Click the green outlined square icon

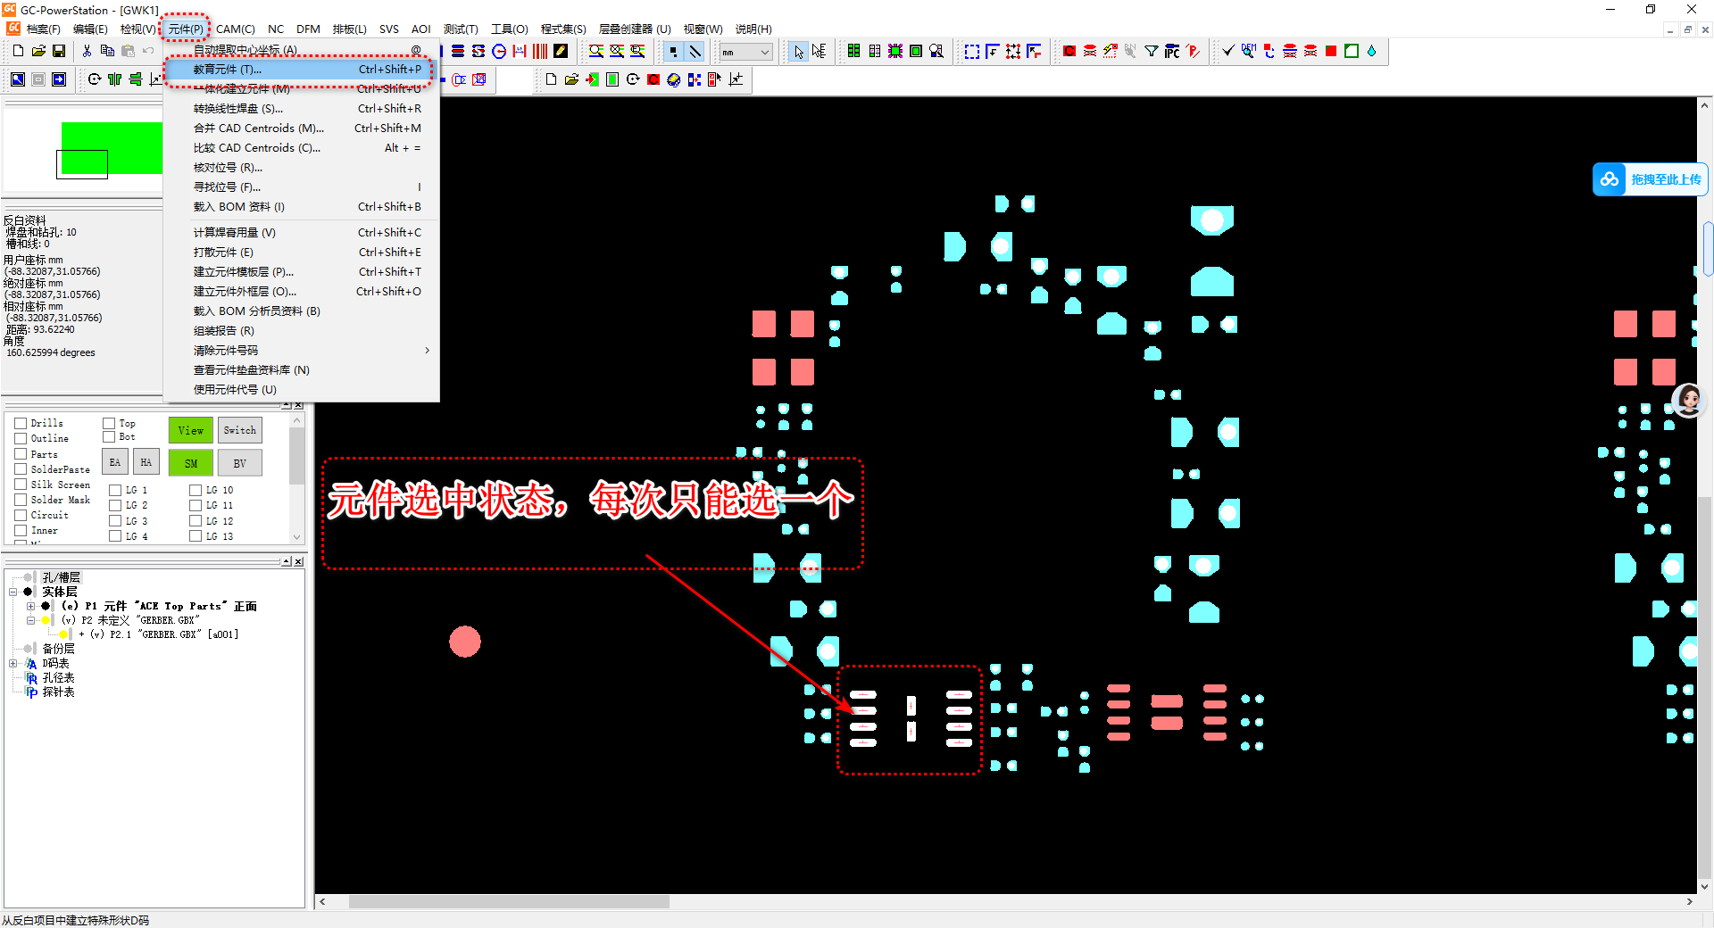(x=1352, y=52)
